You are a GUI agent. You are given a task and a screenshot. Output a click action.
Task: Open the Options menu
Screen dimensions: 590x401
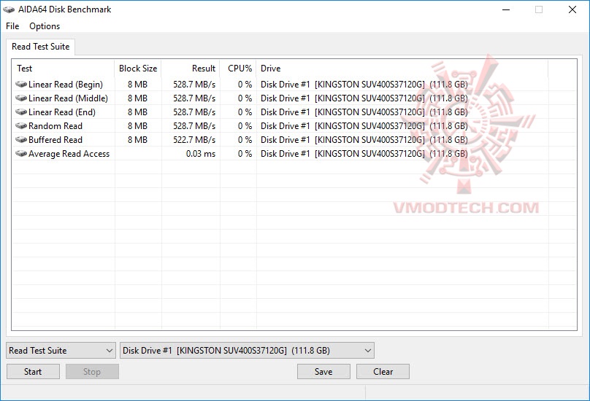click(x=45, y=26)
